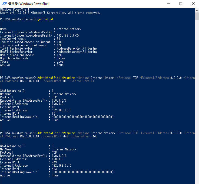
Task: Click the ExternalPort value 443
Action: 54,162
